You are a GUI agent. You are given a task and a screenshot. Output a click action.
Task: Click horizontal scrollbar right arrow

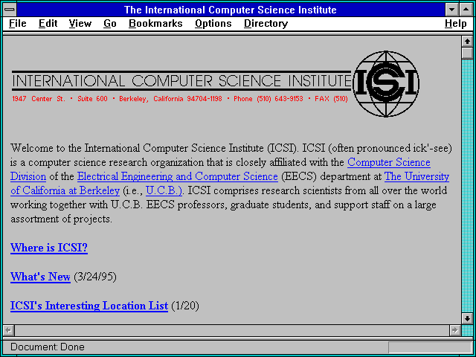[454, 330]
